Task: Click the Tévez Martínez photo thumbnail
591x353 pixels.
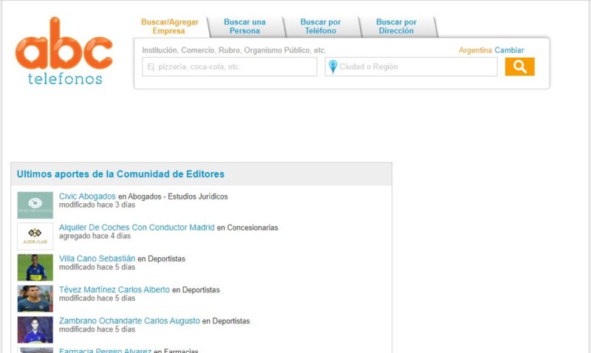Action: [x=35, y=298]
